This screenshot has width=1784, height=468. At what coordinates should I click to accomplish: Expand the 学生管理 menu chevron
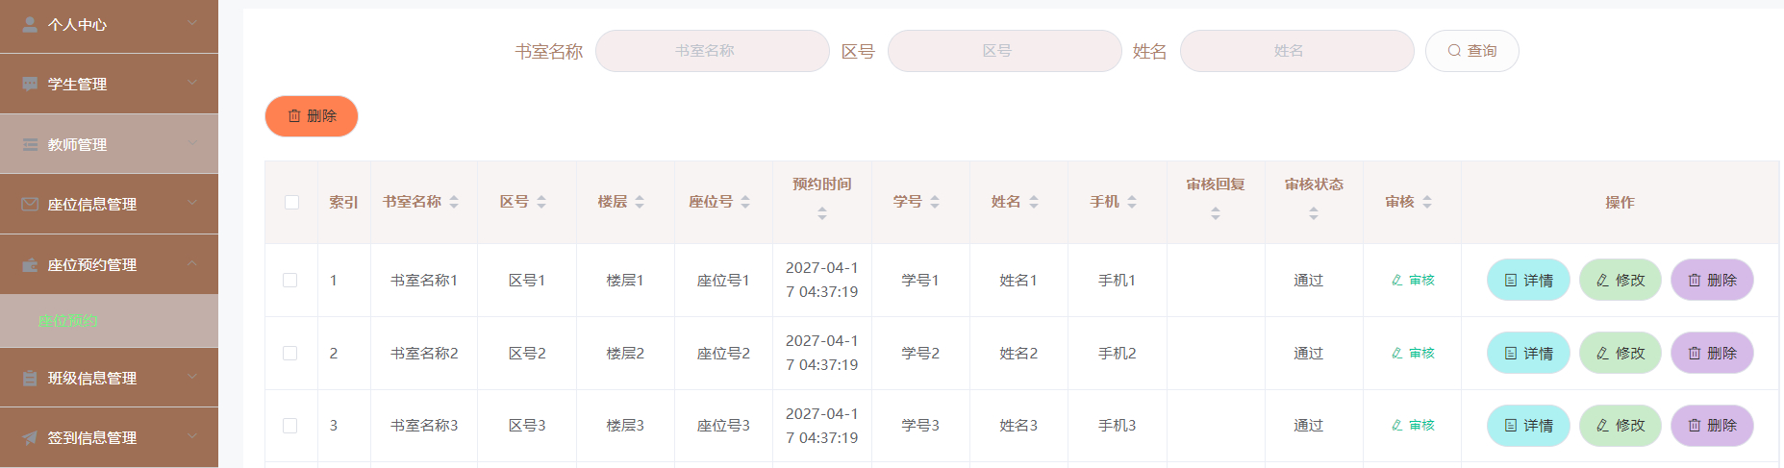pos(192,83)
